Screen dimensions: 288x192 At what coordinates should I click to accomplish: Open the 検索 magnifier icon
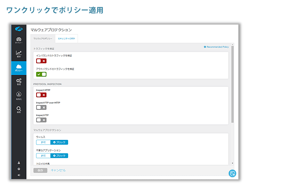pyautogui.click(x=19, y=110)
